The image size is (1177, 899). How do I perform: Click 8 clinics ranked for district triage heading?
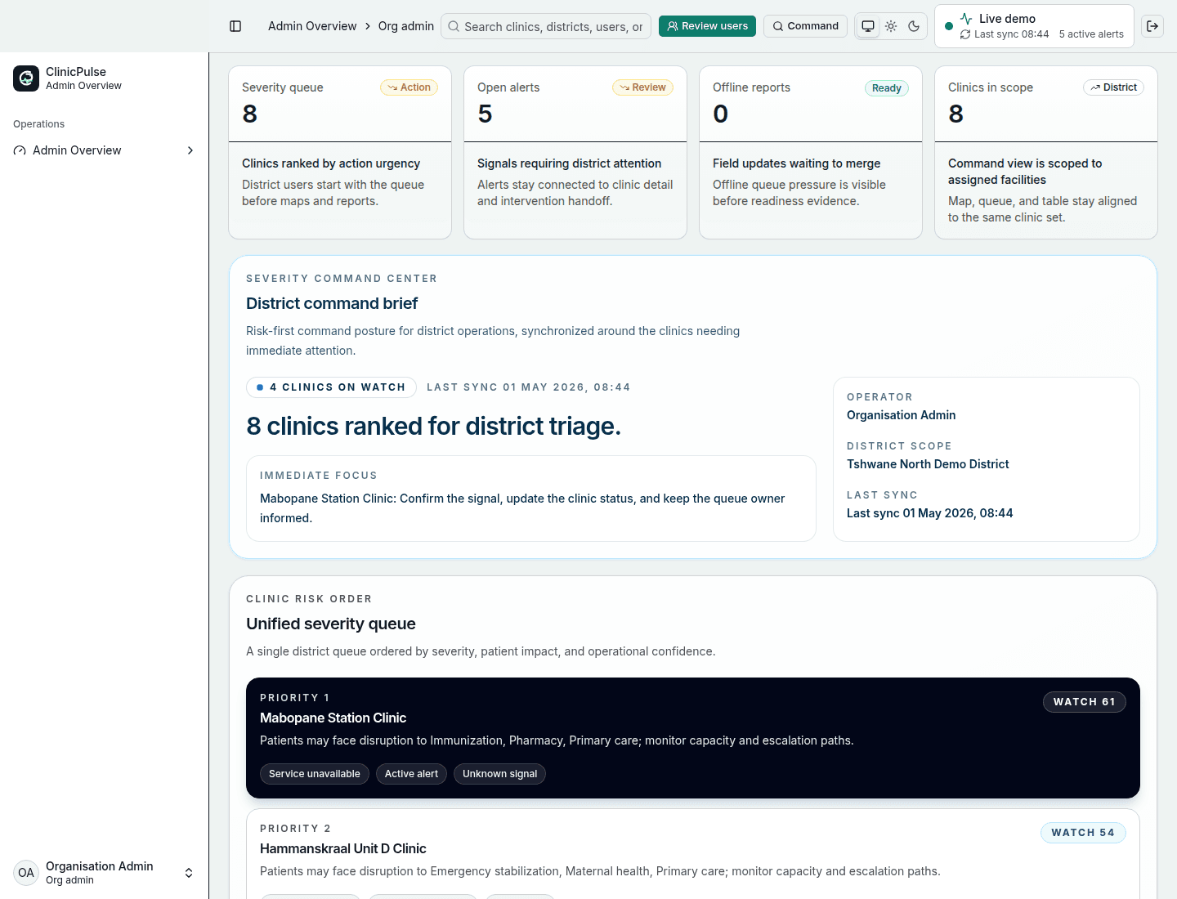pyautogui.click(x=434, y=426)
